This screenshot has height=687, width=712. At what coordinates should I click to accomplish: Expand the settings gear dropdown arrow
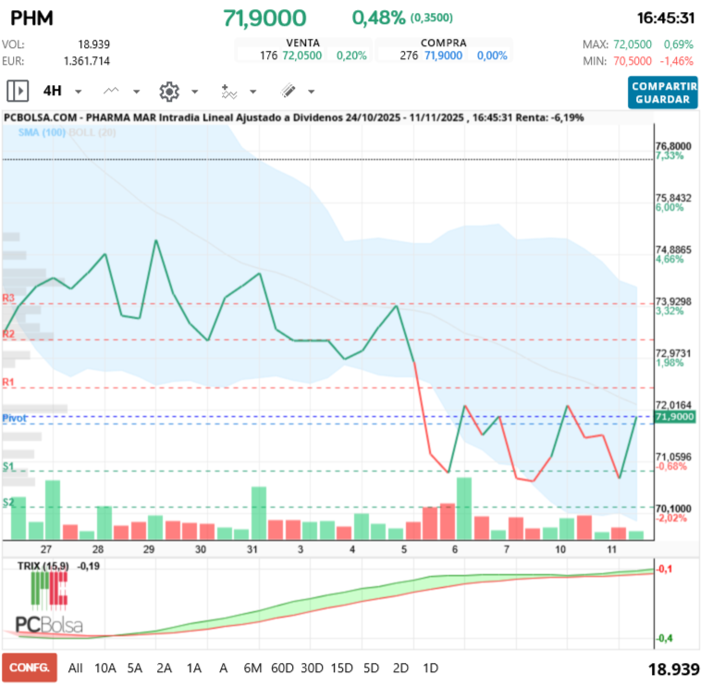(x=195, y=92)
